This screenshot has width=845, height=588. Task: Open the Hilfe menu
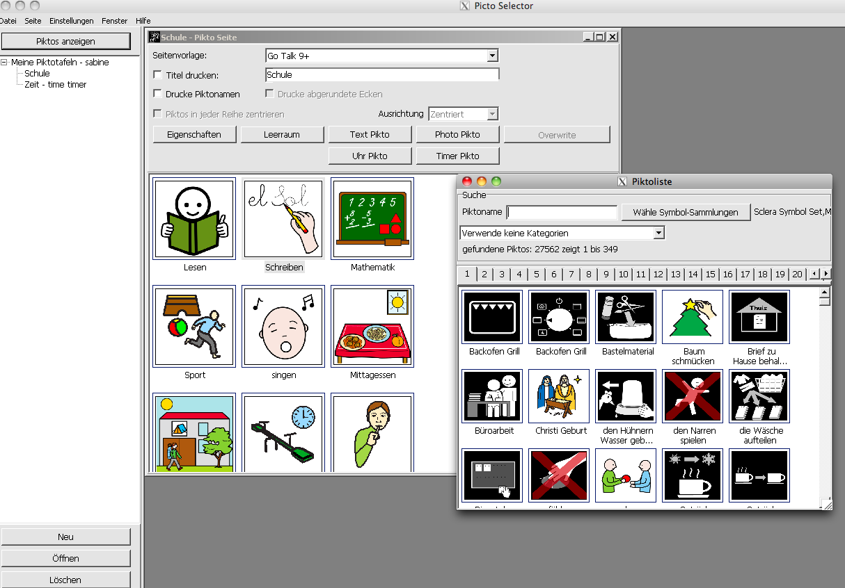tap(143, 20)
